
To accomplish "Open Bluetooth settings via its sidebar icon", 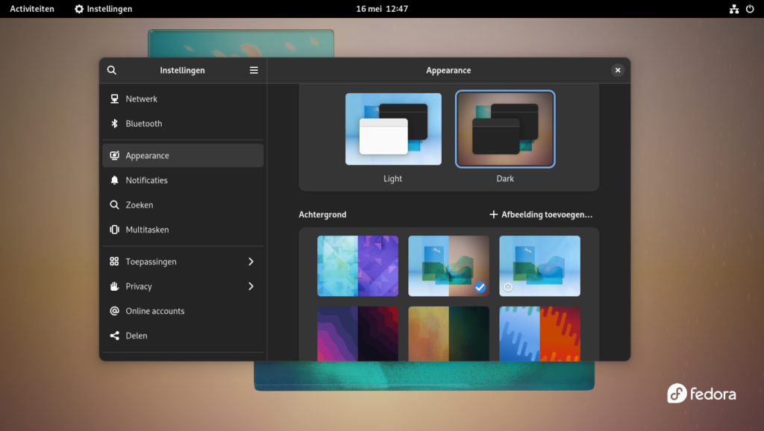I will point(114,124).
